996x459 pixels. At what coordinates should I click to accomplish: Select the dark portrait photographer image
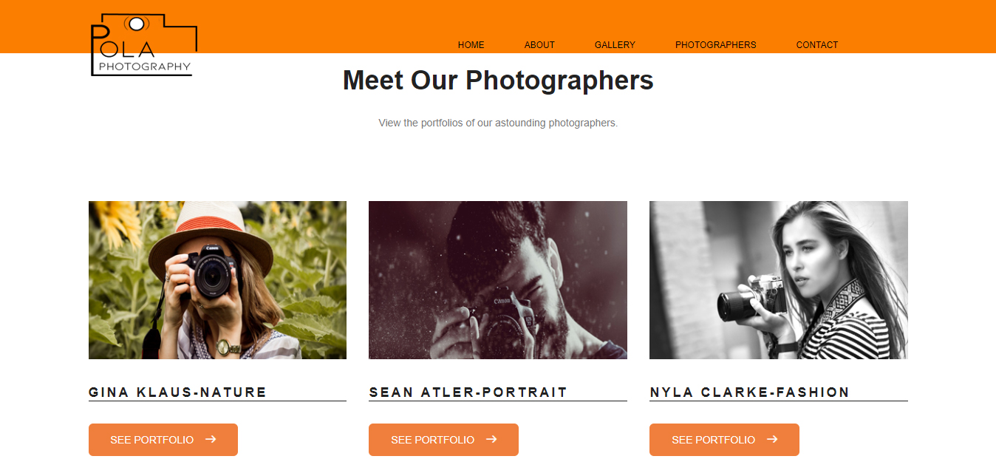pos(498,280)
